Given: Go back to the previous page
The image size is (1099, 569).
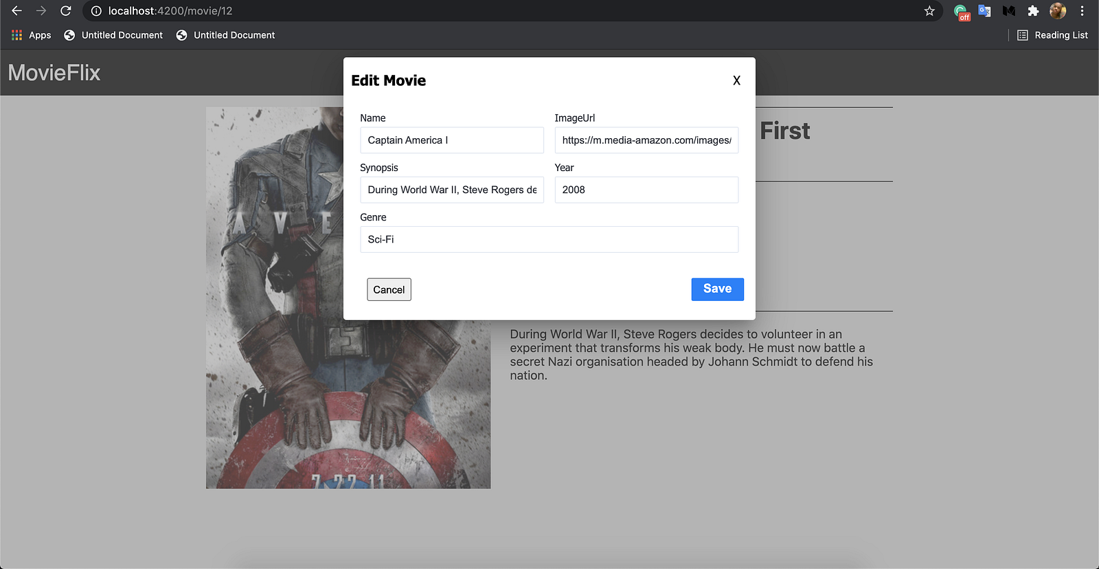Looking at the screenshot, I should point(17,11).
